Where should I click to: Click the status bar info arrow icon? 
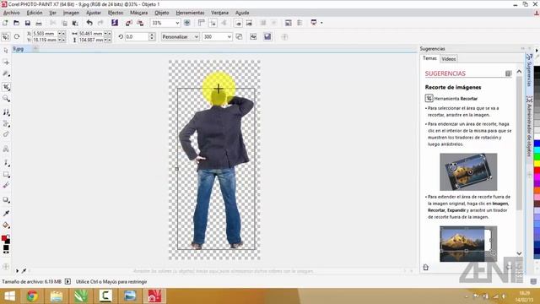67,281
